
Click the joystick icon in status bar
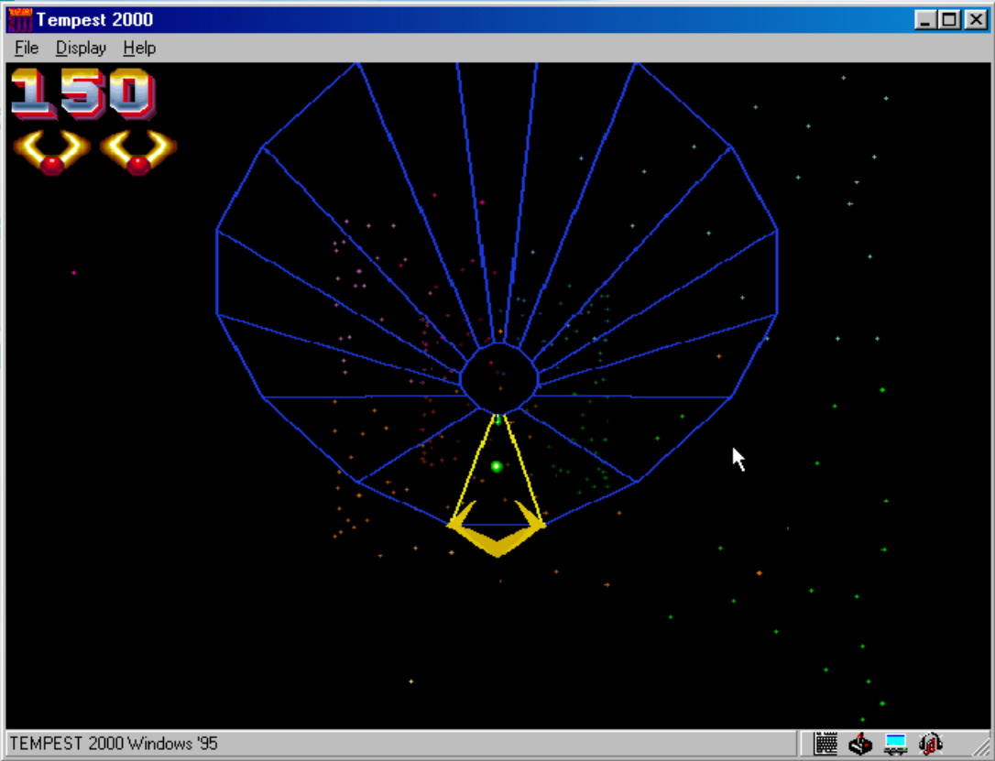[x=860, y=744]
